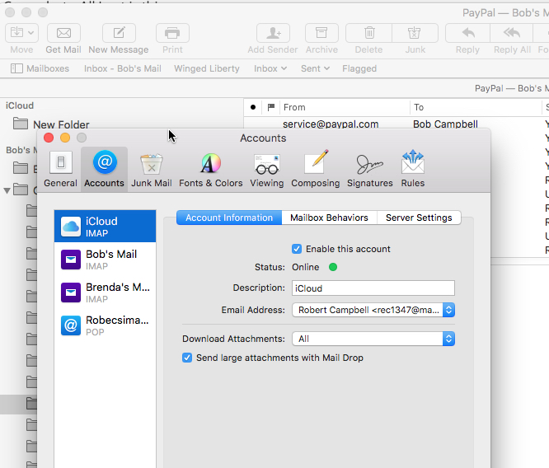
Task: Open the Signatures preferences pane
Action: (x=370, y=170)
